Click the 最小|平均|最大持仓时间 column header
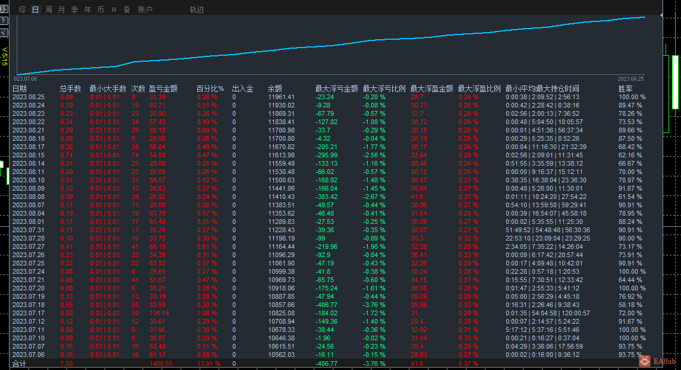 (542, 88)
